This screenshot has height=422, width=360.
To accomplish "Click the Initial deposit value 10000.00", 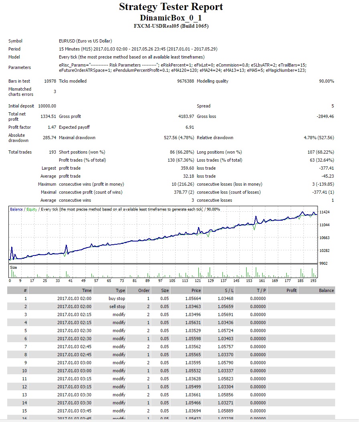I will point(47,106).
